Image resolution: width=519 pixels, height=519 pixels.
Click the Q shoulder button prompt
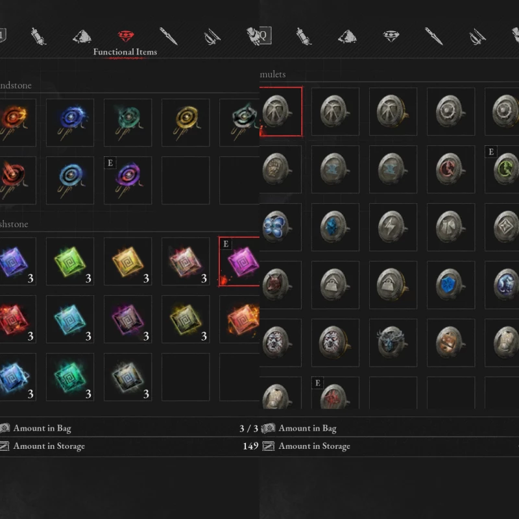pos(265,35)
